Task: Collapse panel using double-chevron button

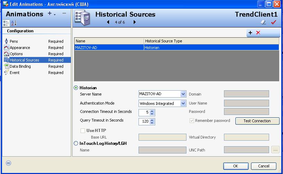Action: pyautogui.click(x=8, y=163)
